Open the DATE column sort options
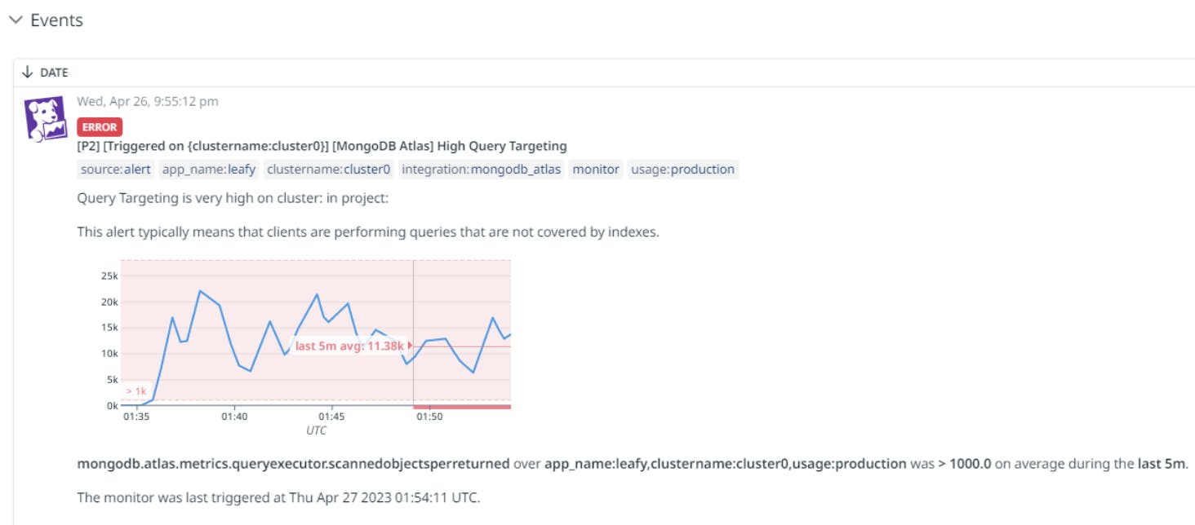 53,73
